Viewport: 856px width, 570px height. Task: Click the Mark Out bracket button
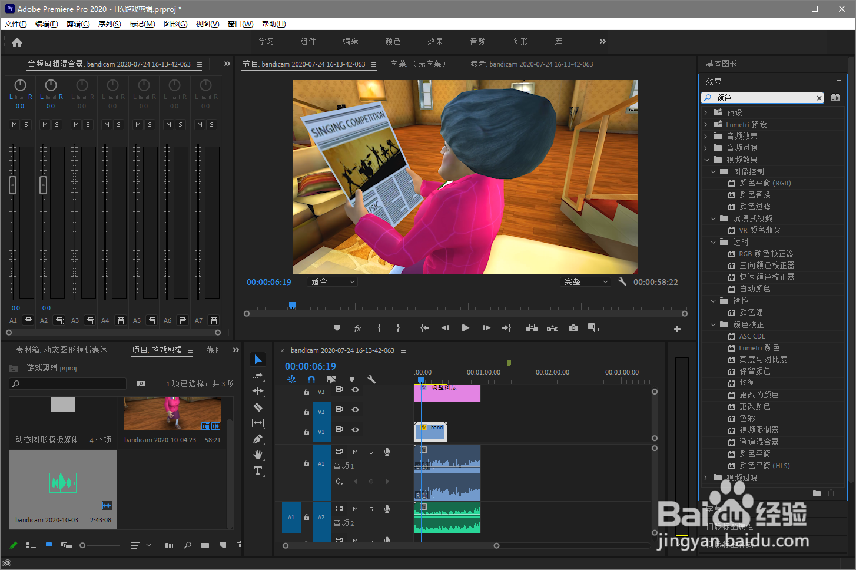pyautogui.click(x=398, y=328)
